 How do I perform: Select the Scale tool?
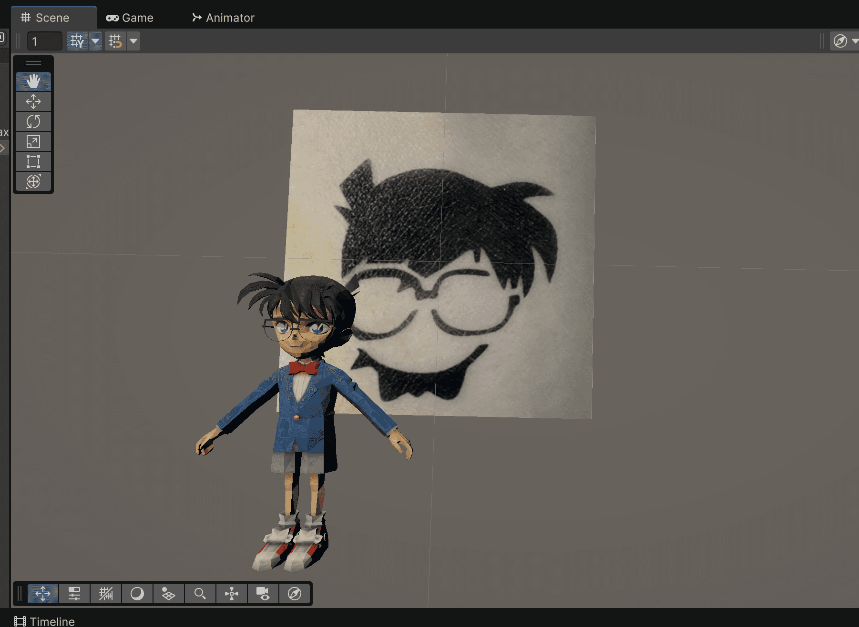[33, 142]
